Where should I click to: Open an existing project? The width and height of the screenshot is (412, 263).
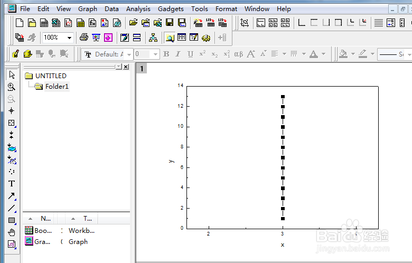(x=133, y=23)
